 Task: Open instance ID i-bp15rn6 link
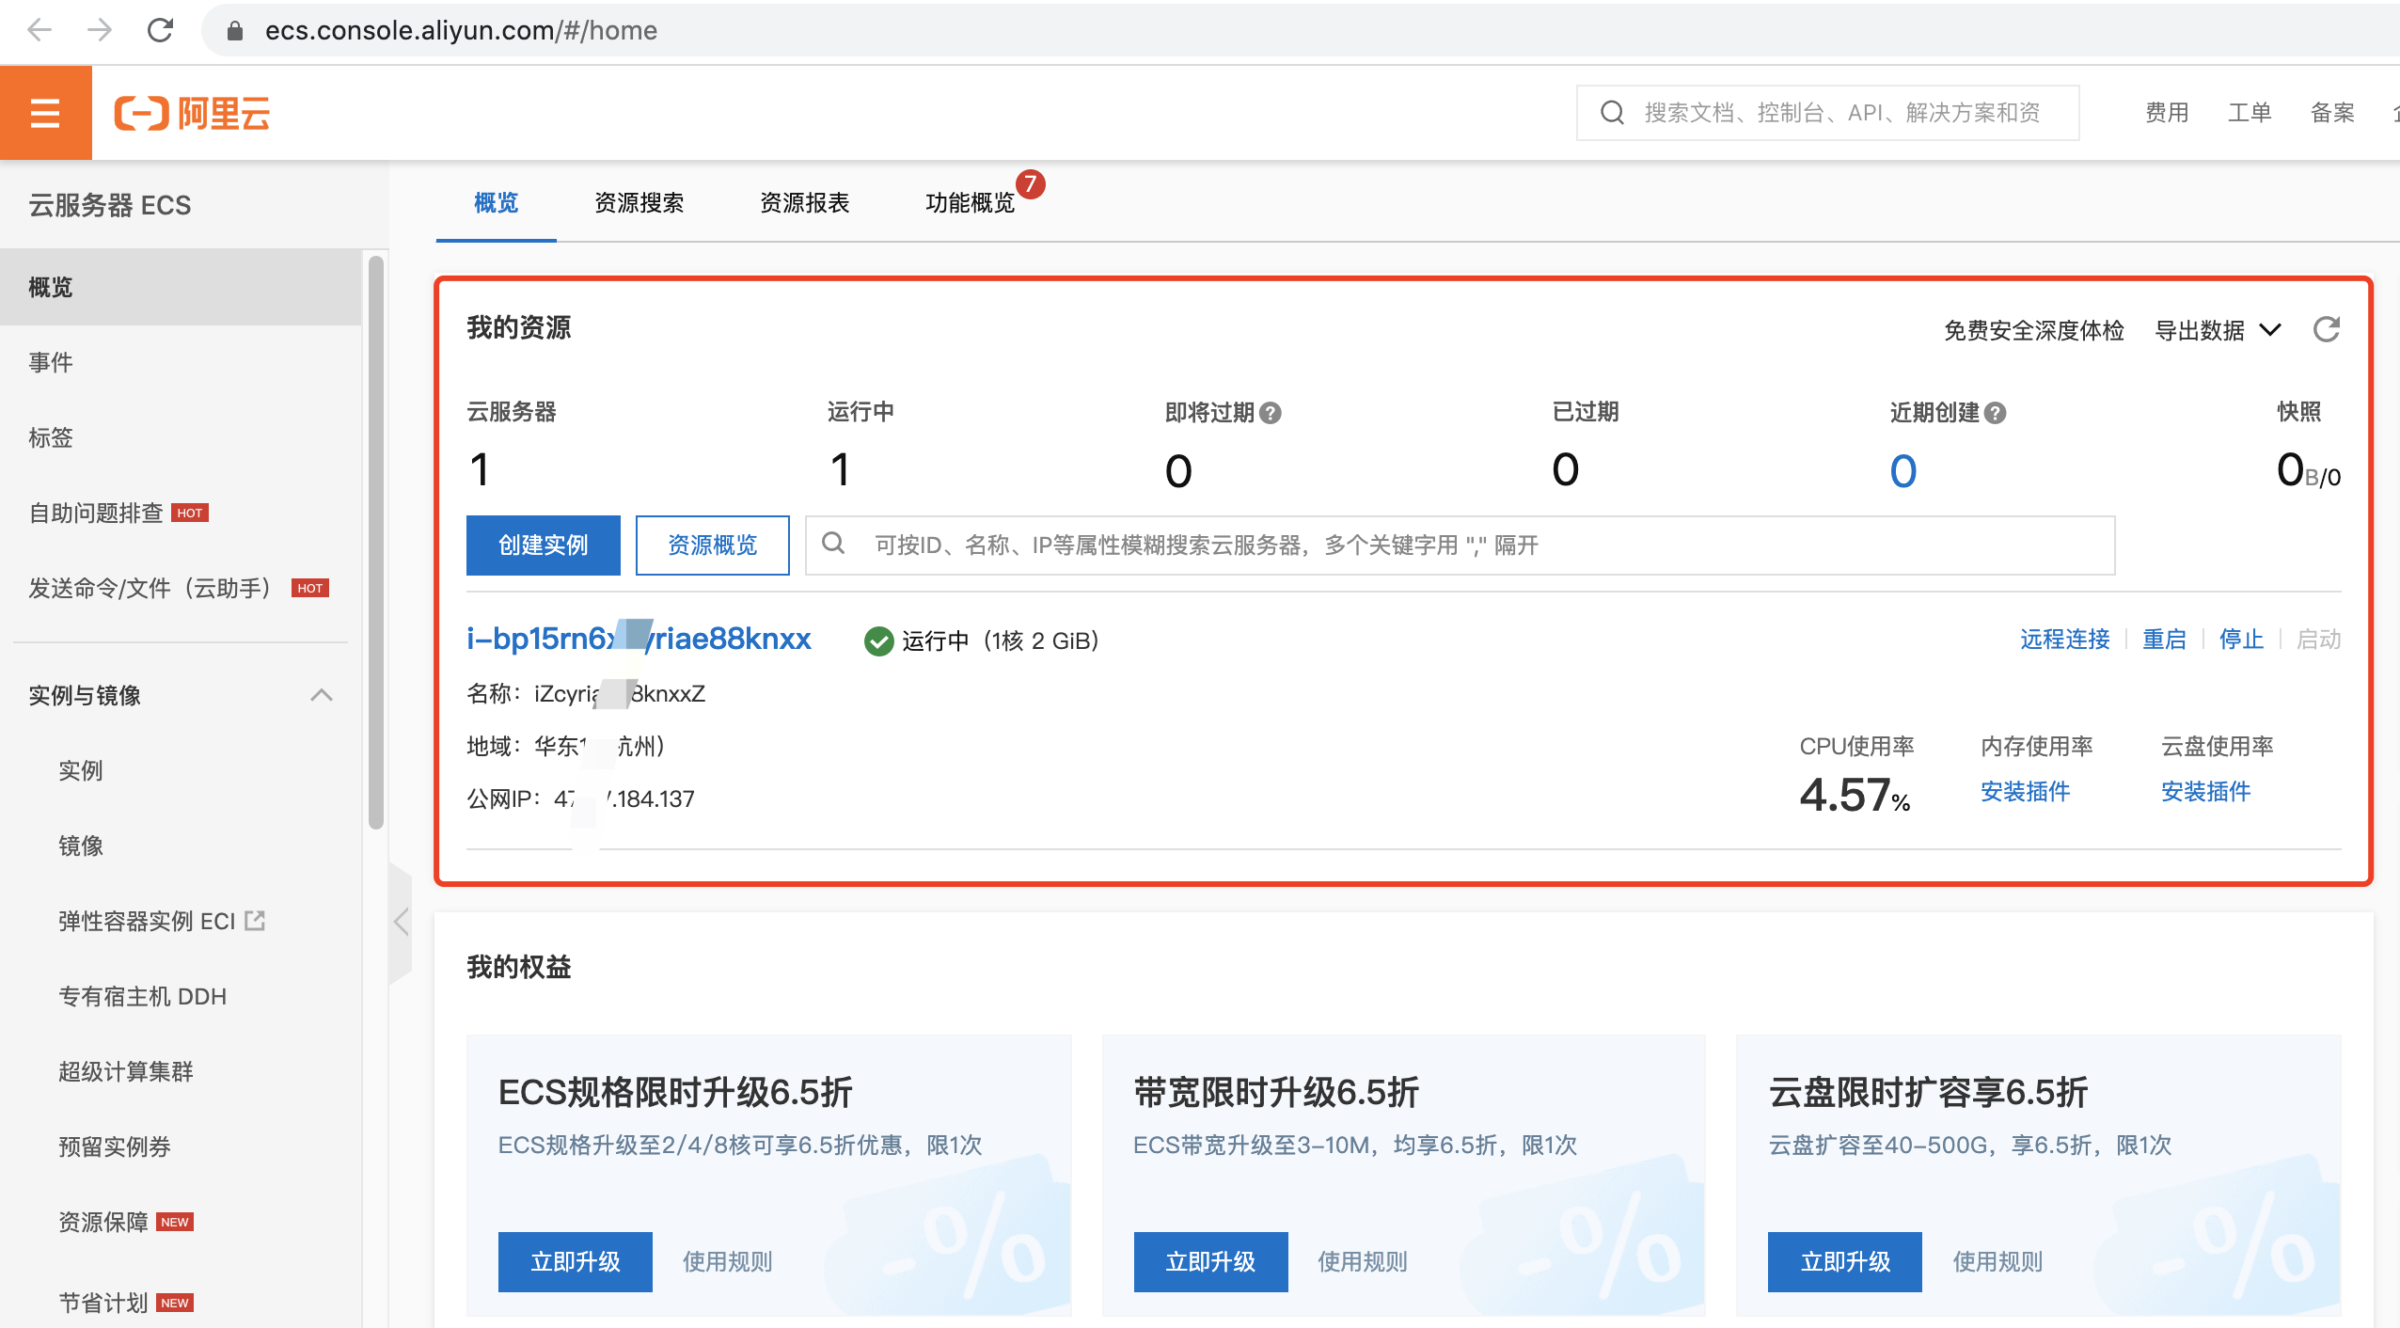[639, 639]
